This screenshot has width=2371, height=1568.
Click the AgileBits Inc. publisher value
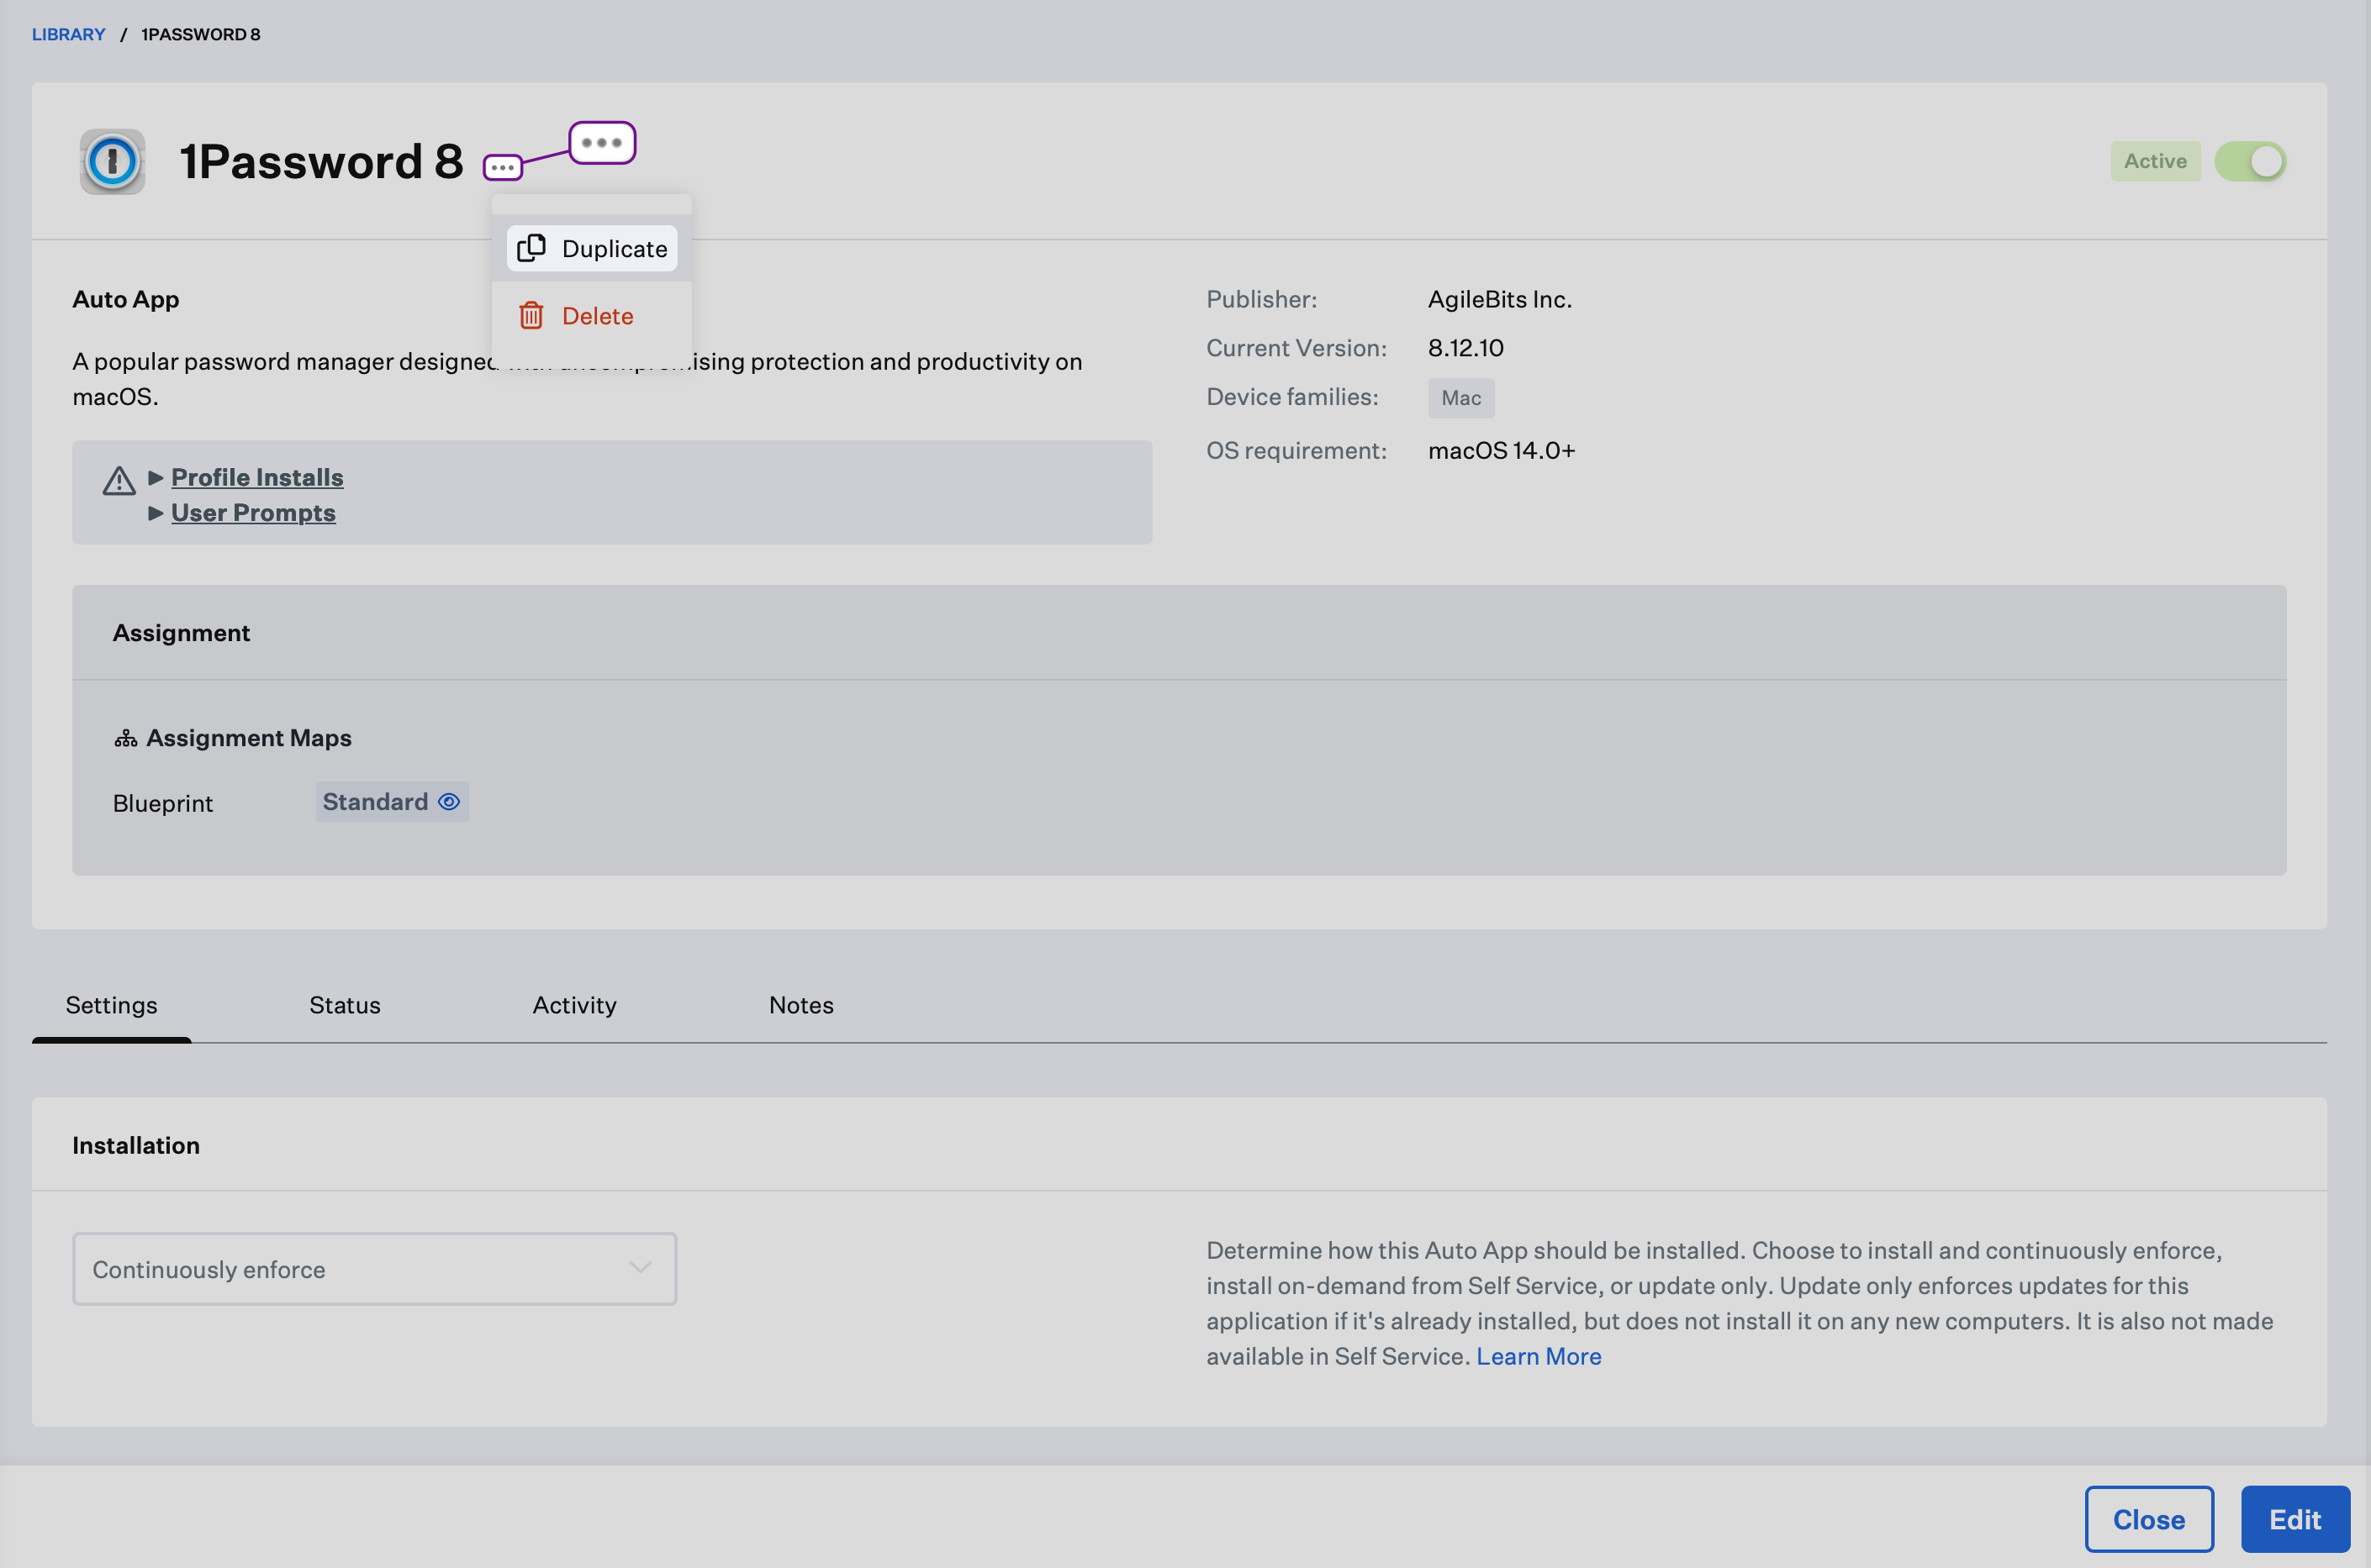[x=1500, y=299]
